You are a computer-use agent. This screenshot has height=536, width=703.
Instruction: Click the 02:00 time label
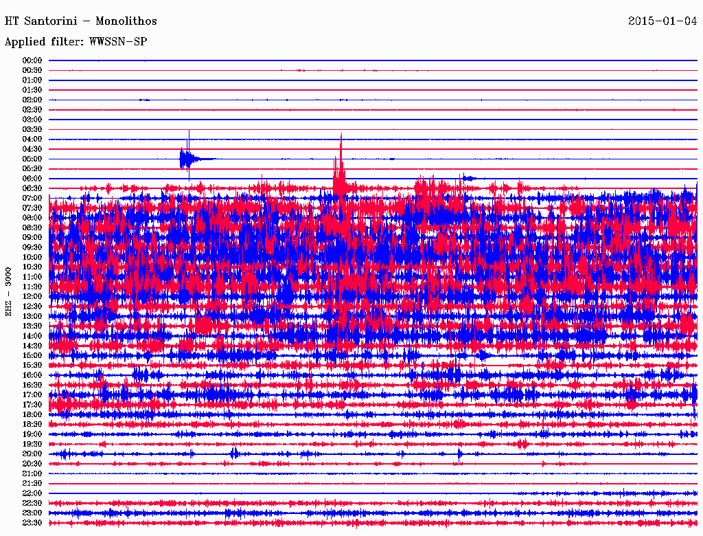[32, 100]
